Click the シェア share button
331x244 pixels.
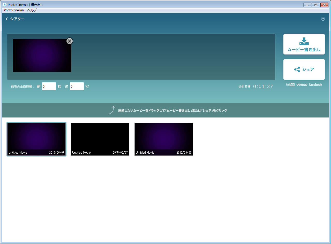coord(304,69)
